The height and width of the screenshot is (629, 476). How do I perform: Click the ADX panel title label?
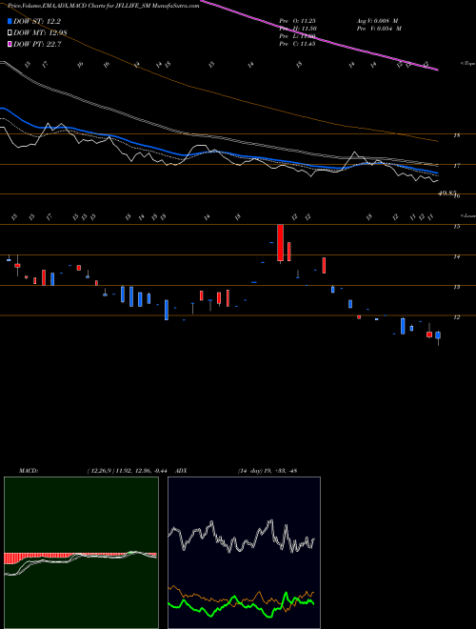pyautogui.click(x=181, y=471)
